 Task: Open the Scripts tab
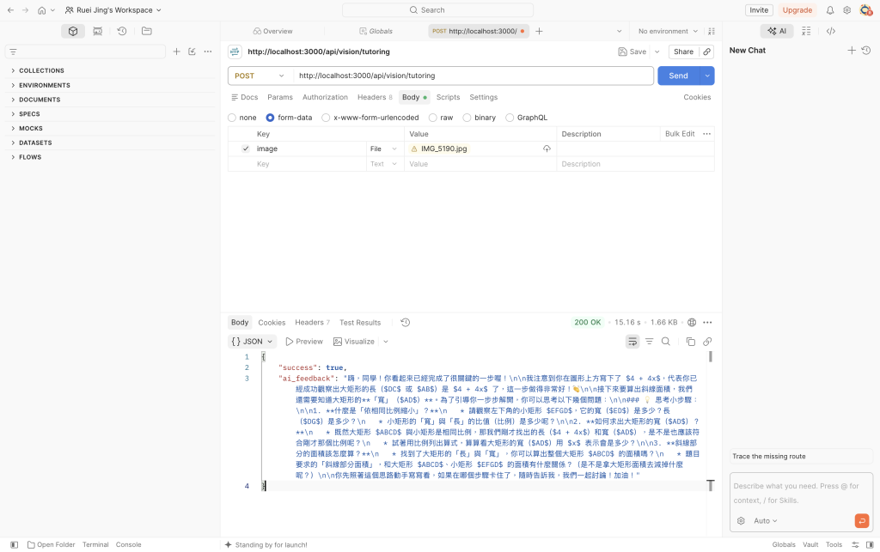click(x=448, y=97)
